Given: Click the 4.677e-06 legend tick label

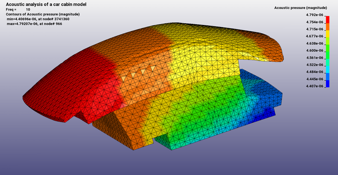Looking at the screenshot, I should coord(315,36).
